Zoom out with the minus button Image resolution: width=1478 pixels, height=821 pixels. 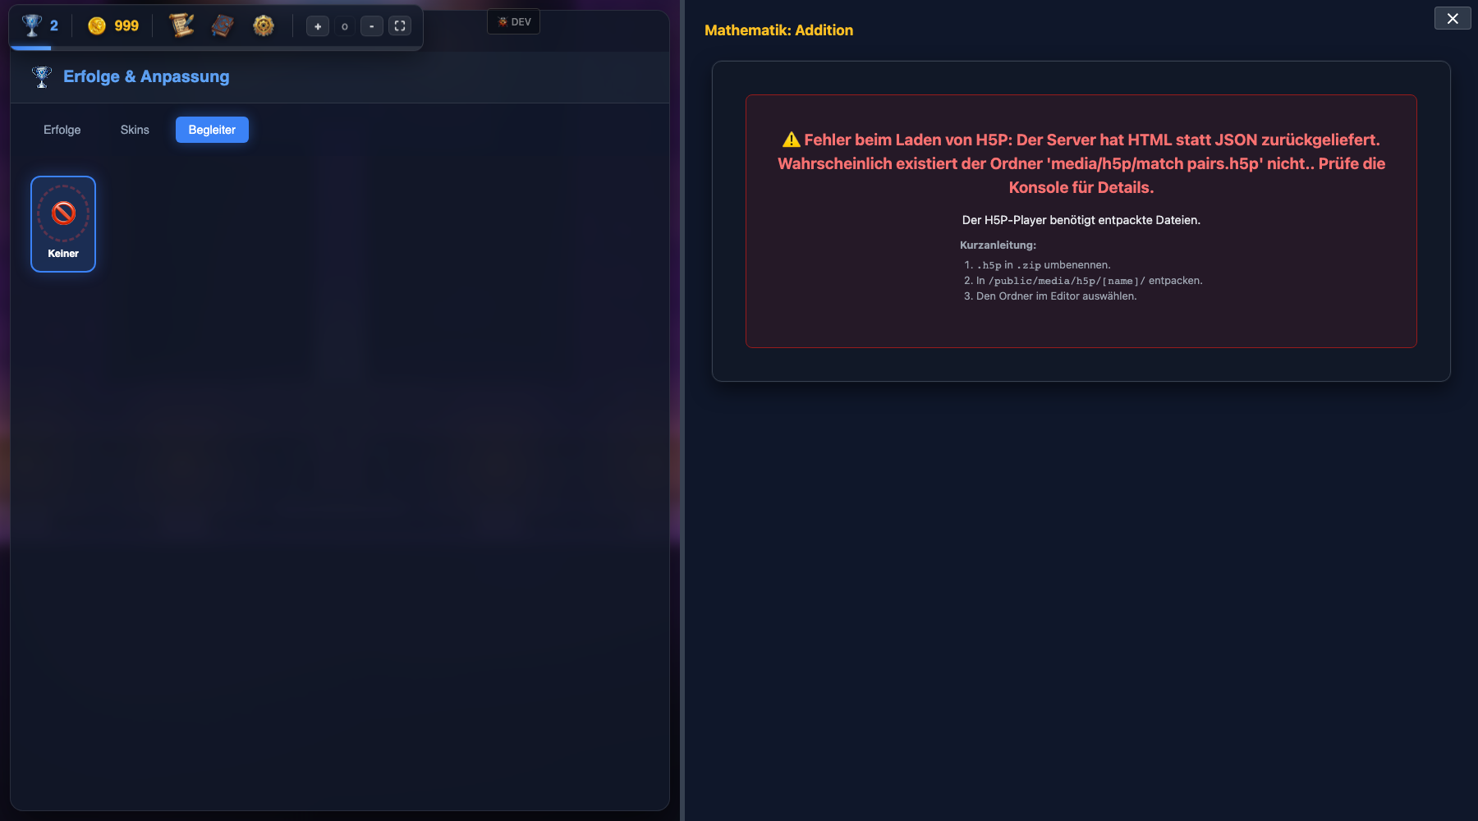[x=372, y=26]
